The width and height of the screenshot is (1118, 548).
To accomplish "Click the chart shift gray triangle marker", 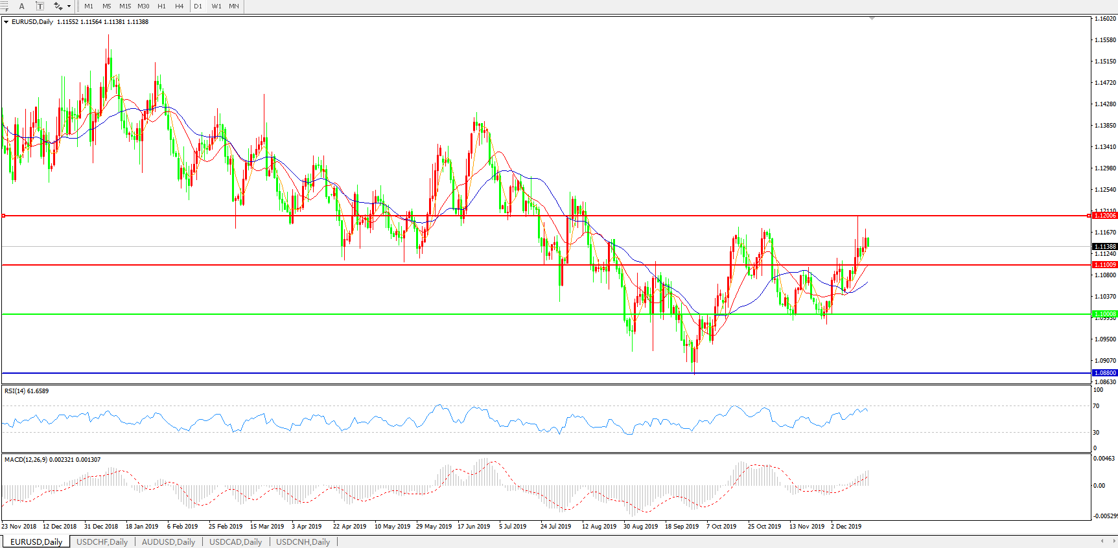I will (872, 19).
